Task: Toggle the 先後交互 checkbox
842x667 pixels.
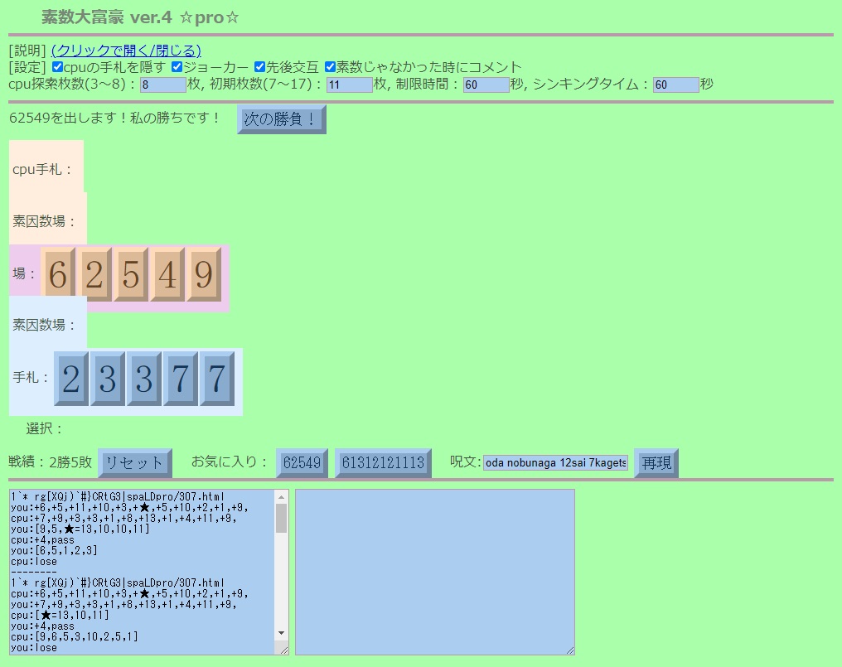Action: click(x=260, y=67)
